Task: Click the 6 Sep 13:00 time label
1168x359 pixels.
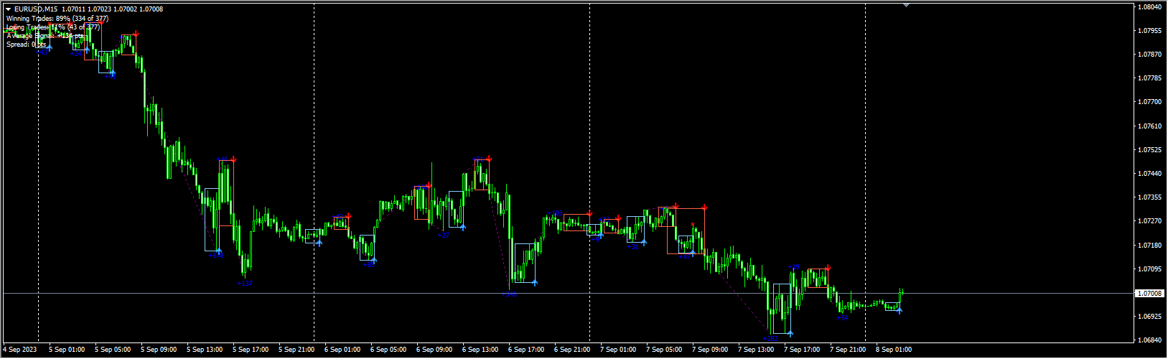Action: (x=480, y=350)
